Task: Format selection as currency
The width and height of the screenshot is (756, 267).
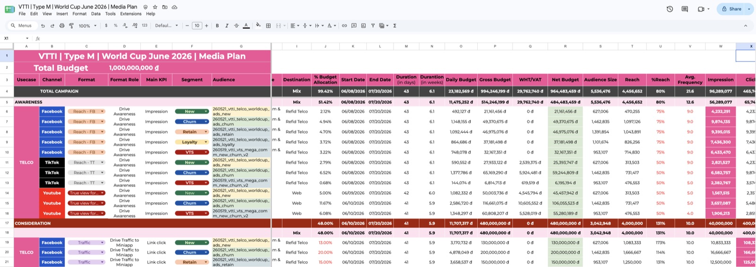Action: (106, 26)
